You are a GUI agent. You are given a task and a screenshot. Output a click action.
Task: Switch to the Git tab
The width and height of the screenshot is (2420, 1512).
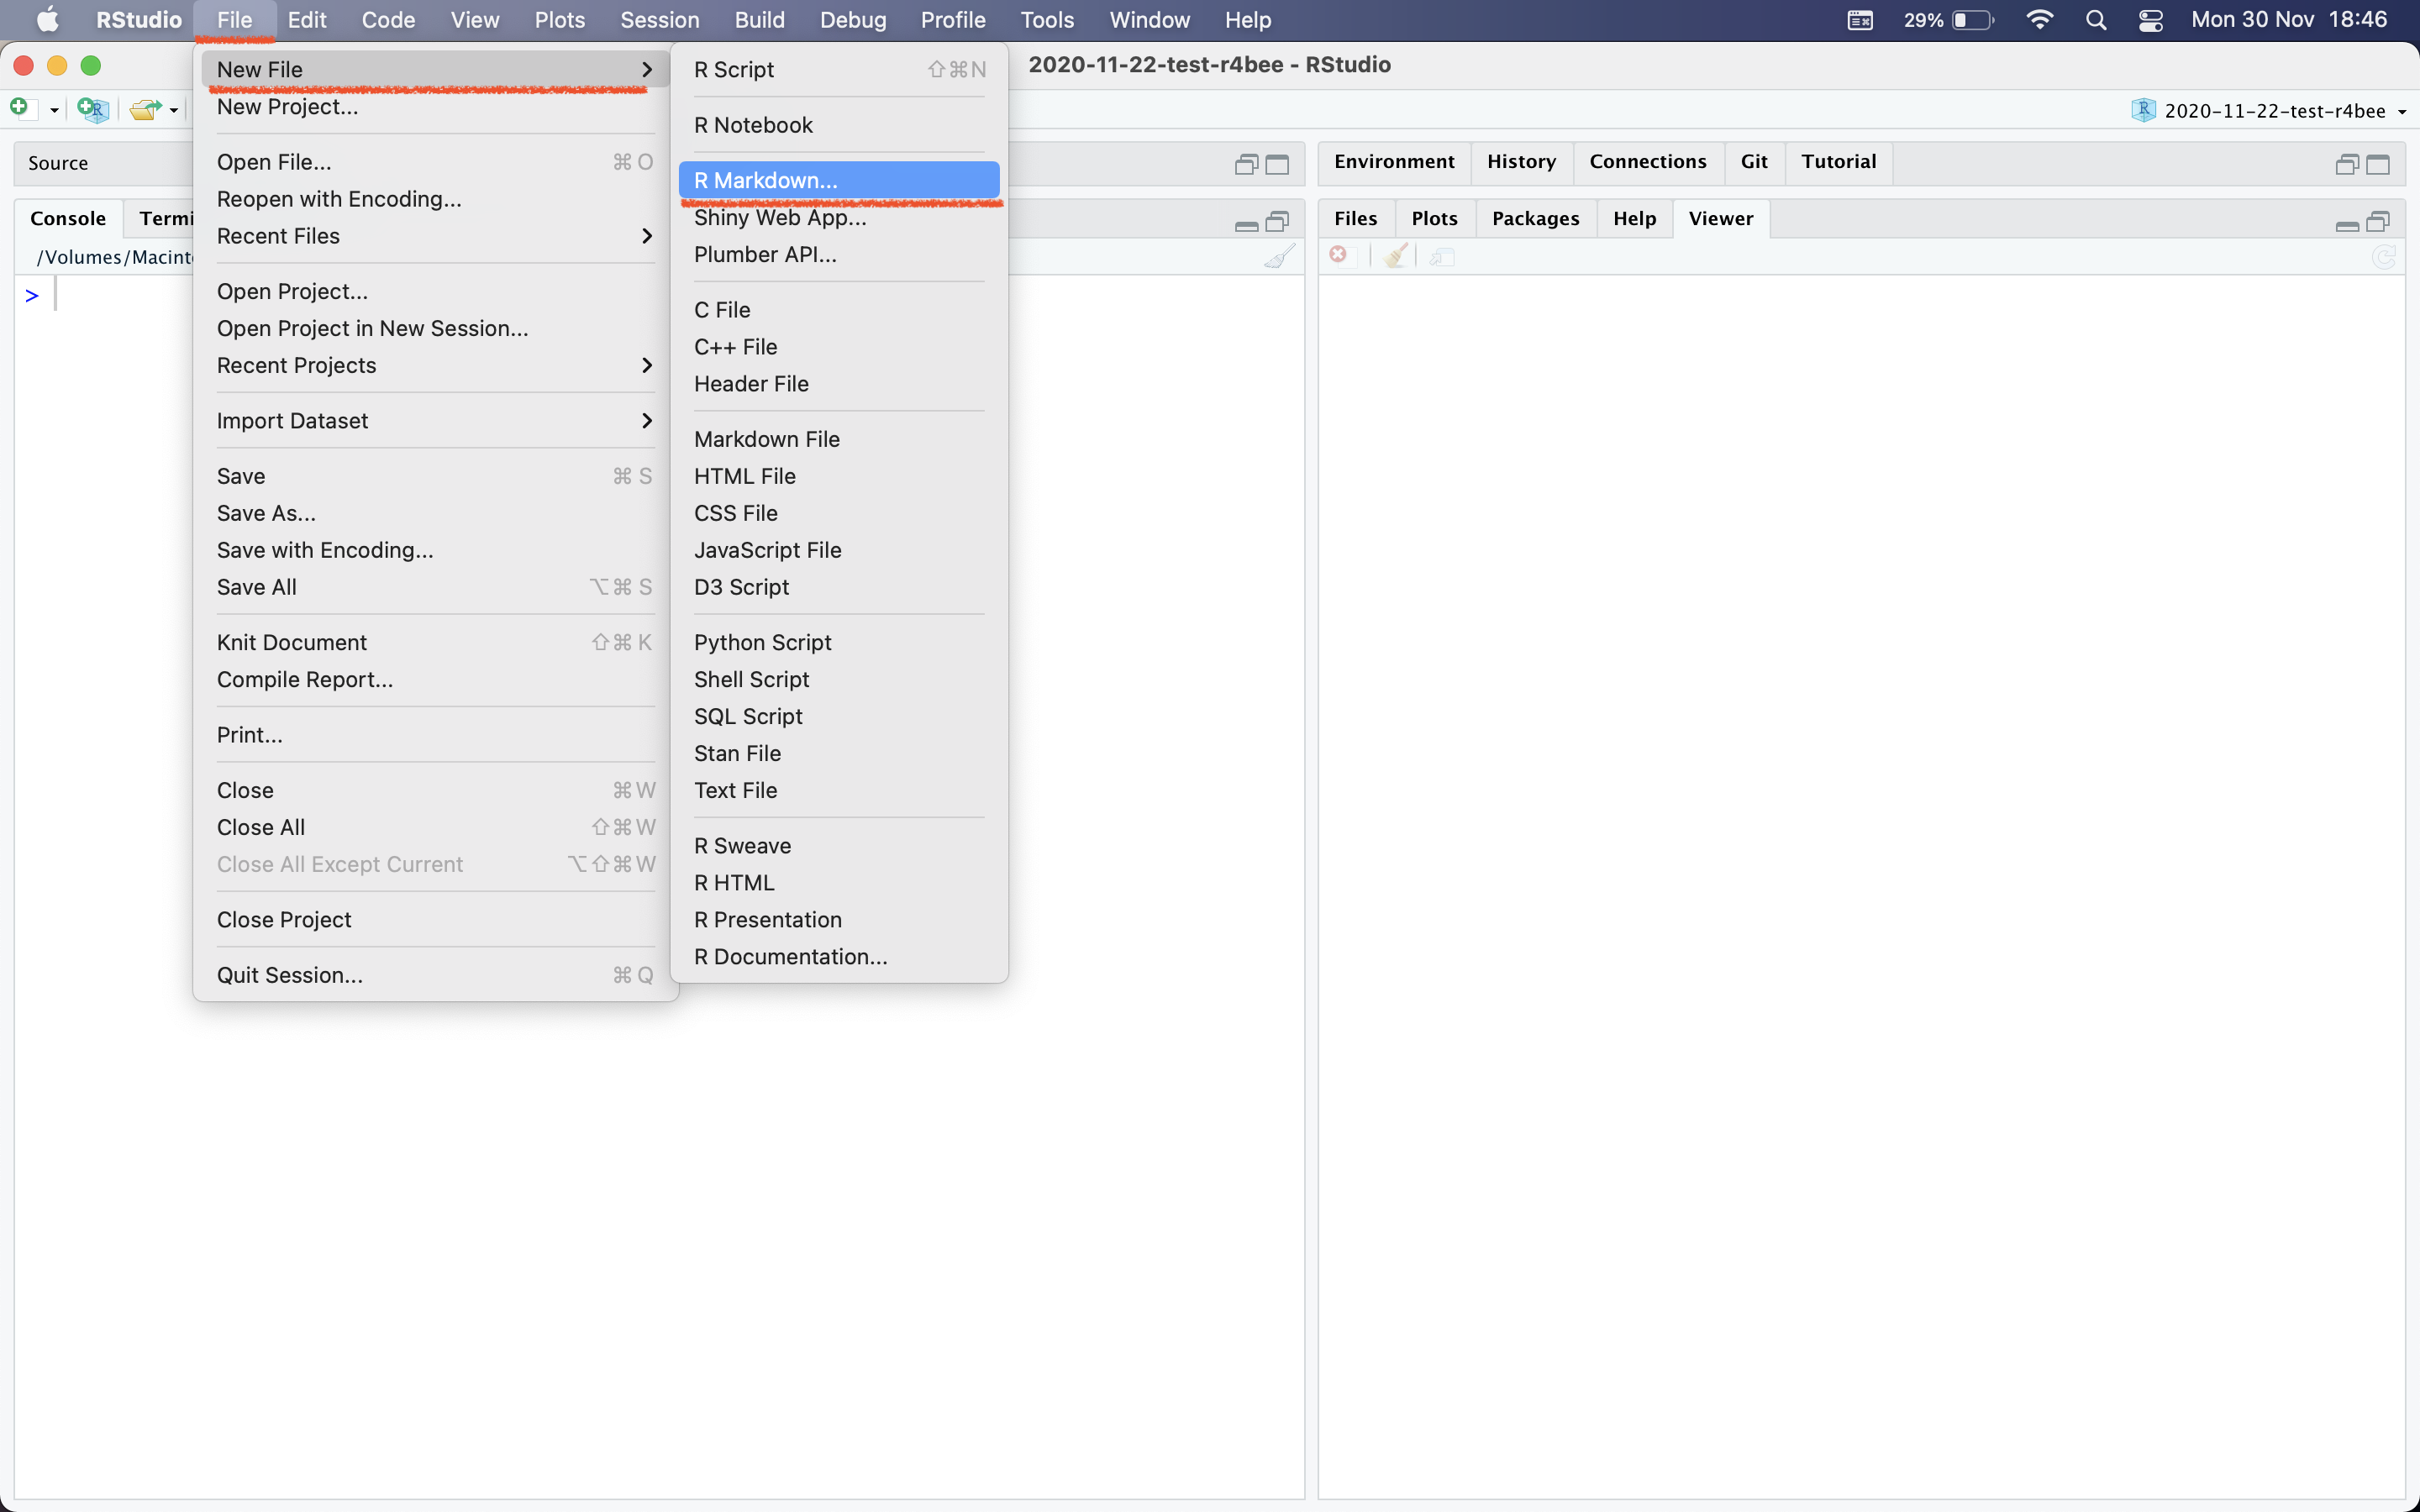click(x=1754, y=162)
